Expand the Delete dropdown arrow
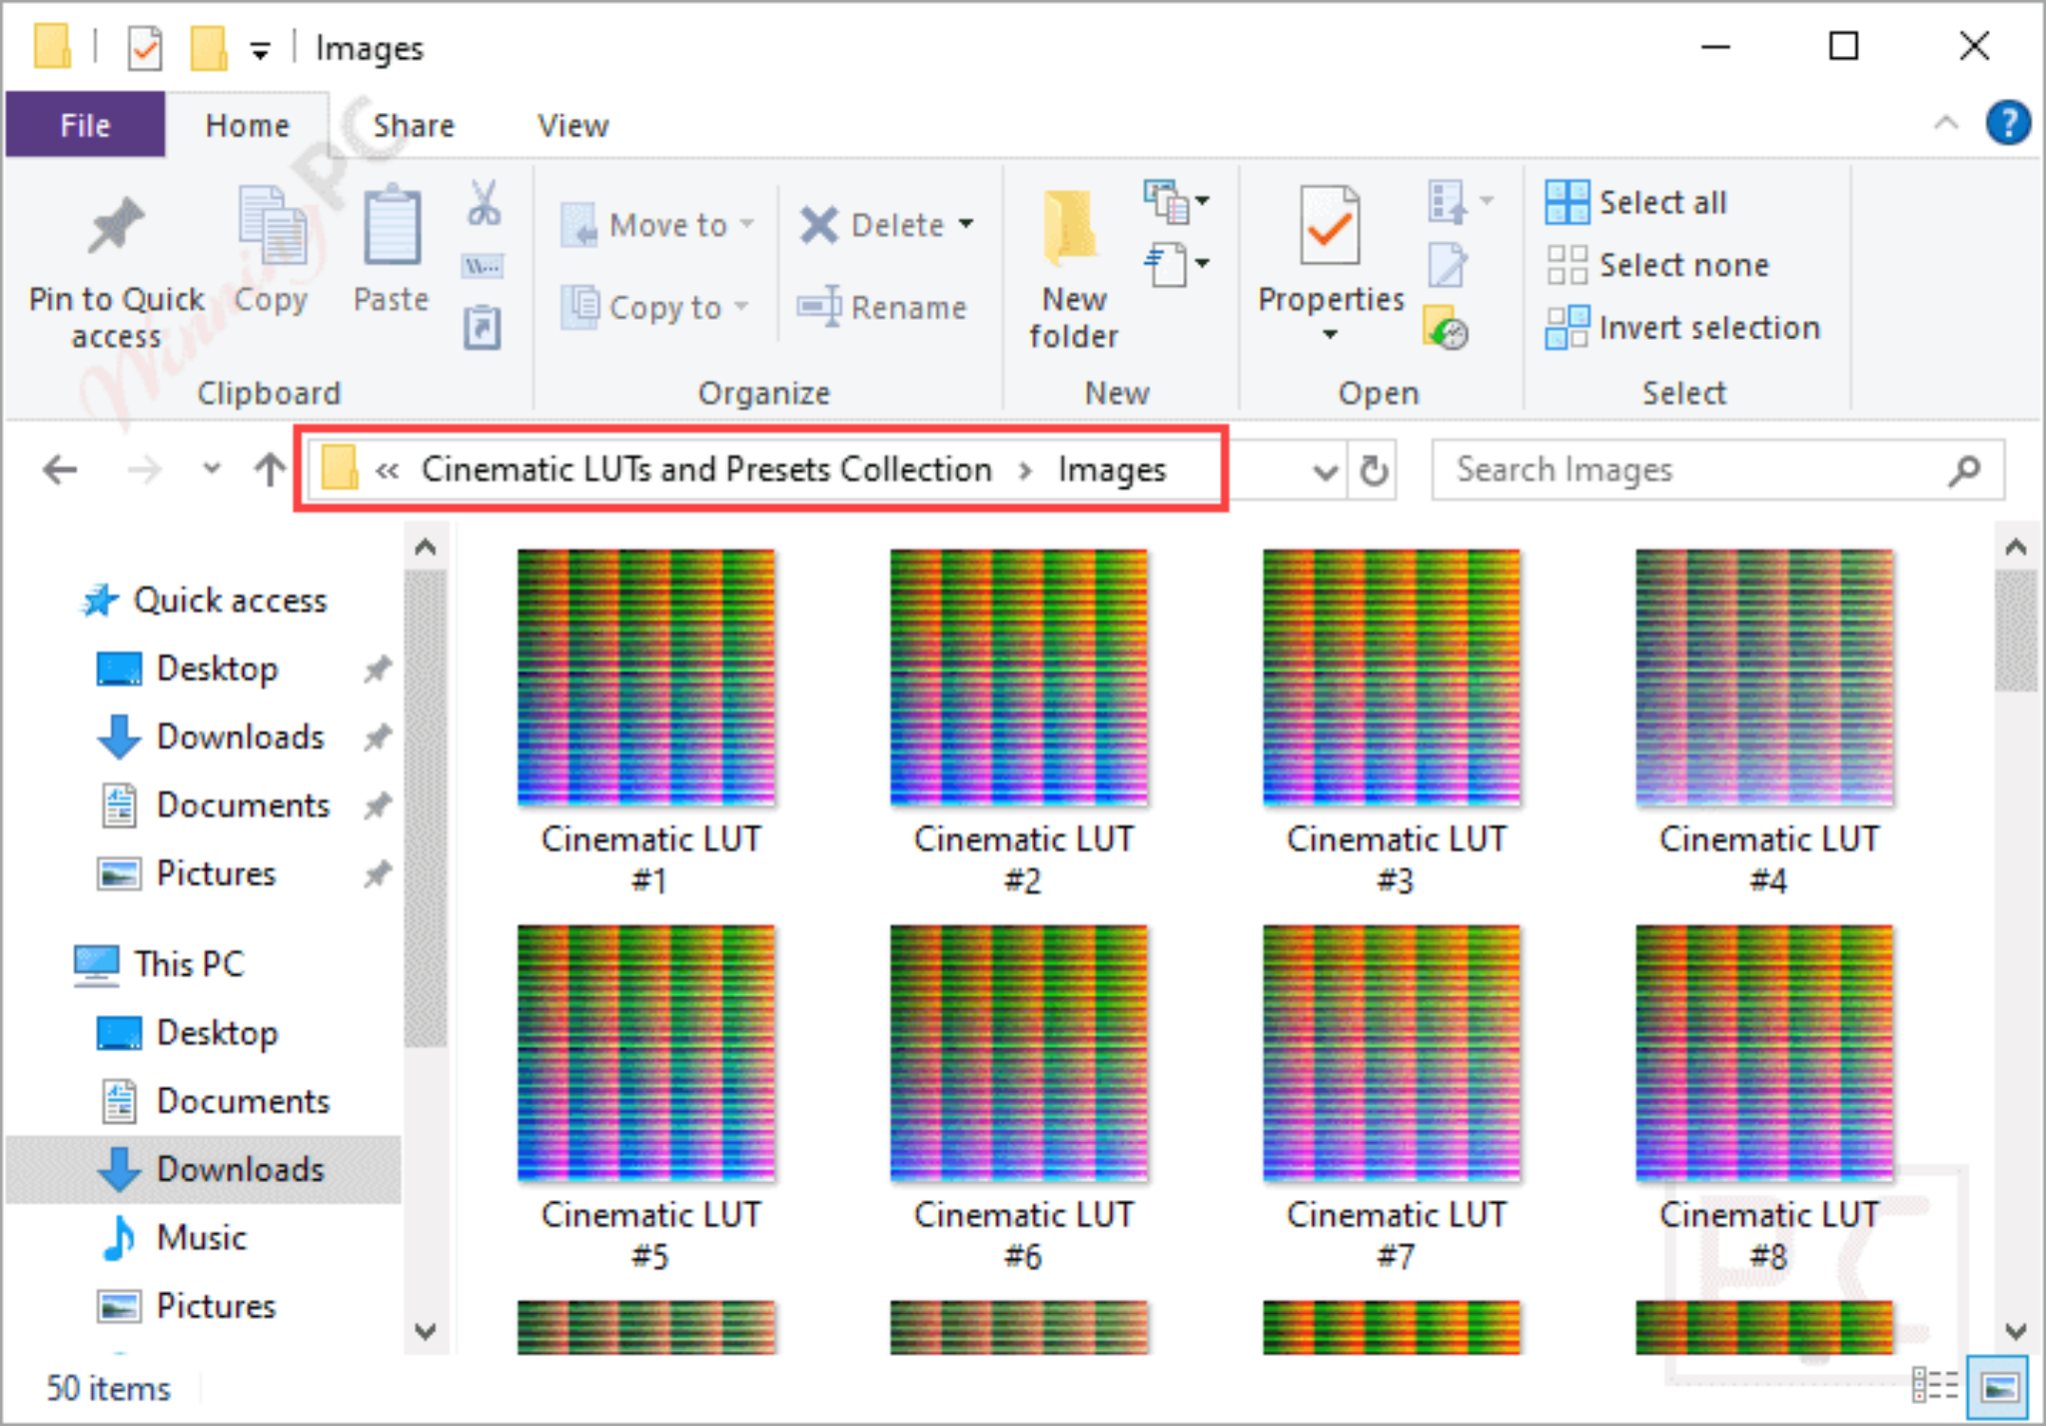This screenshot has width=2046, height=1426. [966, 224]
